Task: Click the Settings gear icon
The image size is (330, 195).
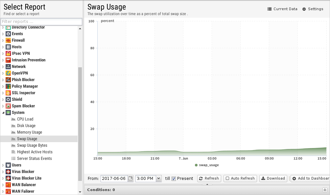Action: coord(304,9)
